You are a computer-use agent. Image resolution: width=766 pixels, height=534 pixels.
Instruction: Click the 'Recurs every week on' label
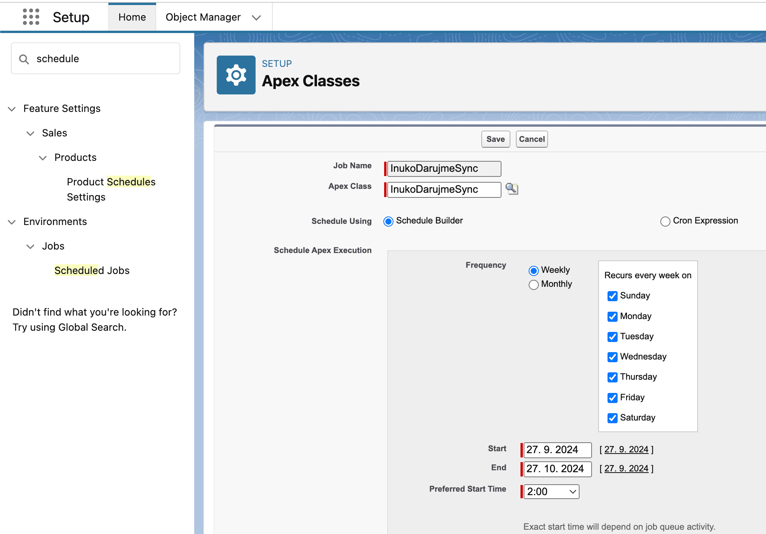tap(648, 275)
